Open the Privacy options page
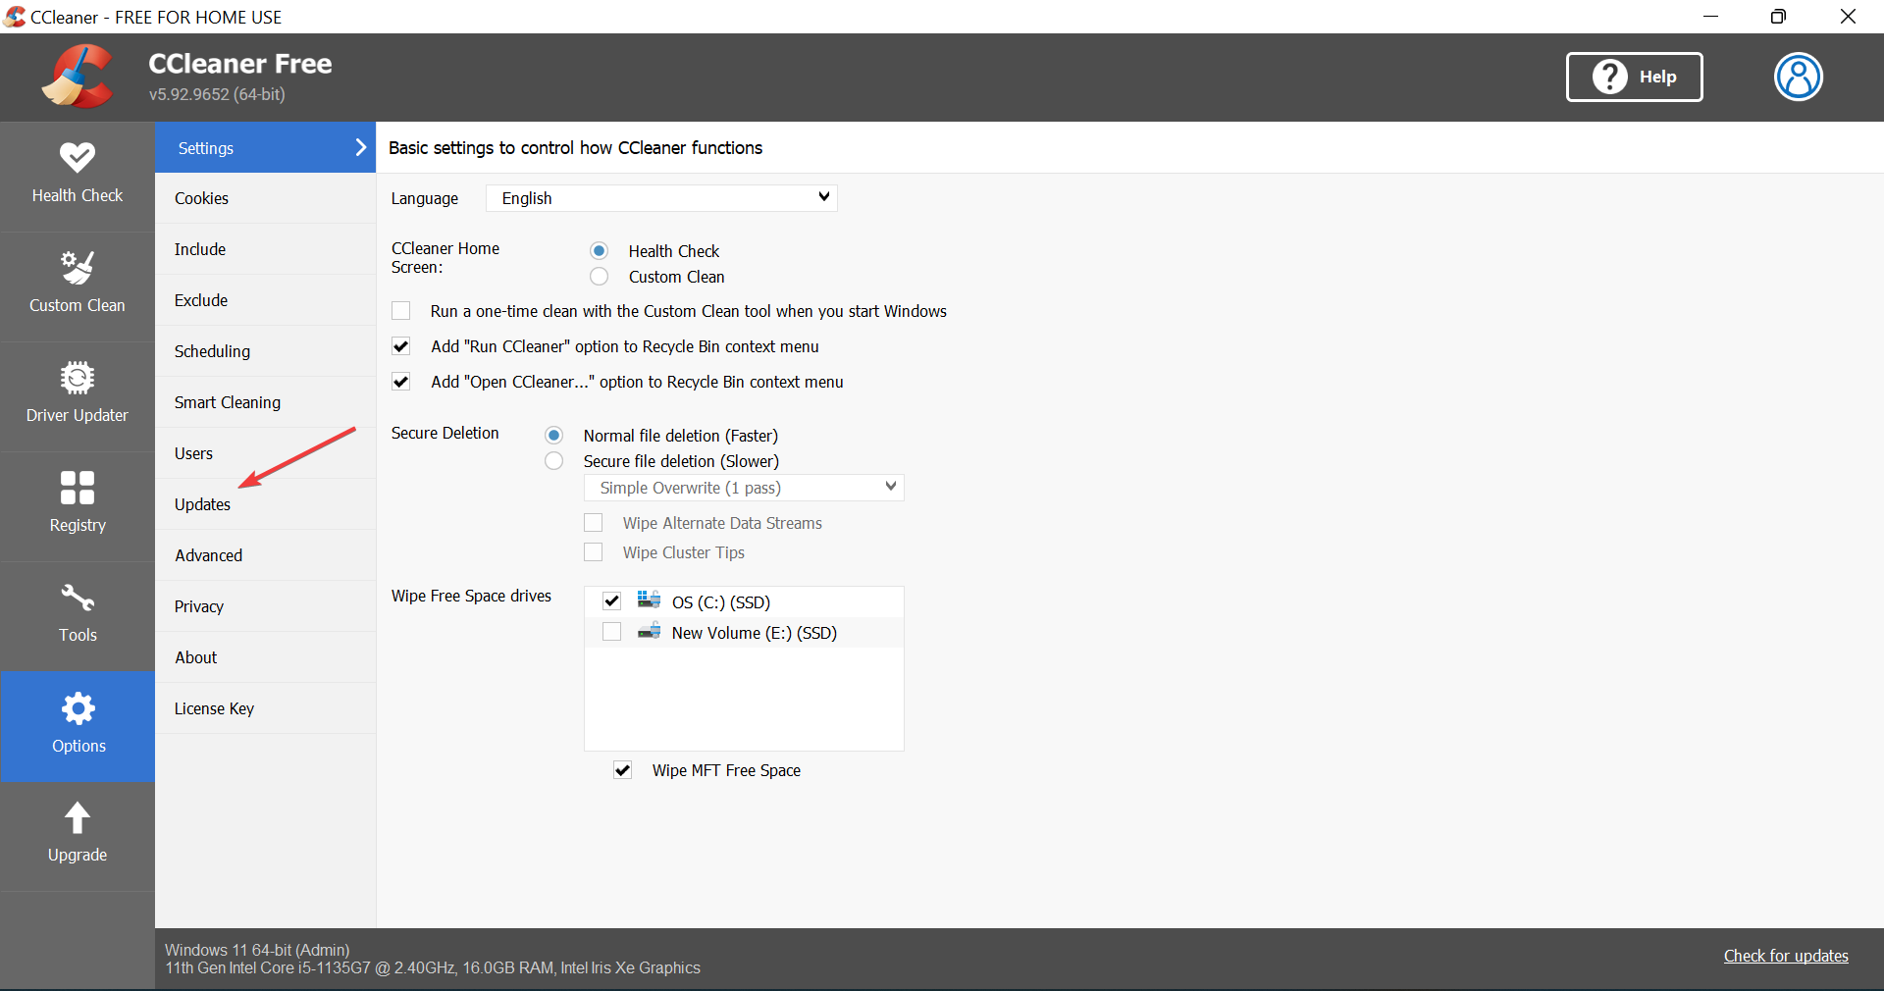 (x=265, y=606)
